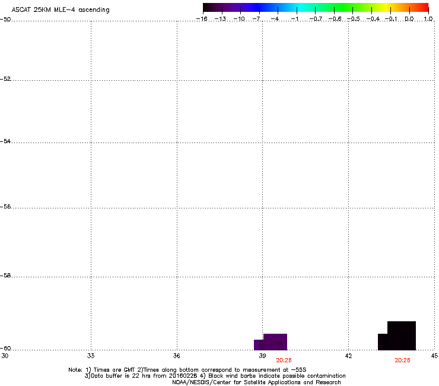This screenshot has width=439, height=386.
Task: Click the -60 latitude axis label
Action: pyautogui.click(x=5, y=349)
